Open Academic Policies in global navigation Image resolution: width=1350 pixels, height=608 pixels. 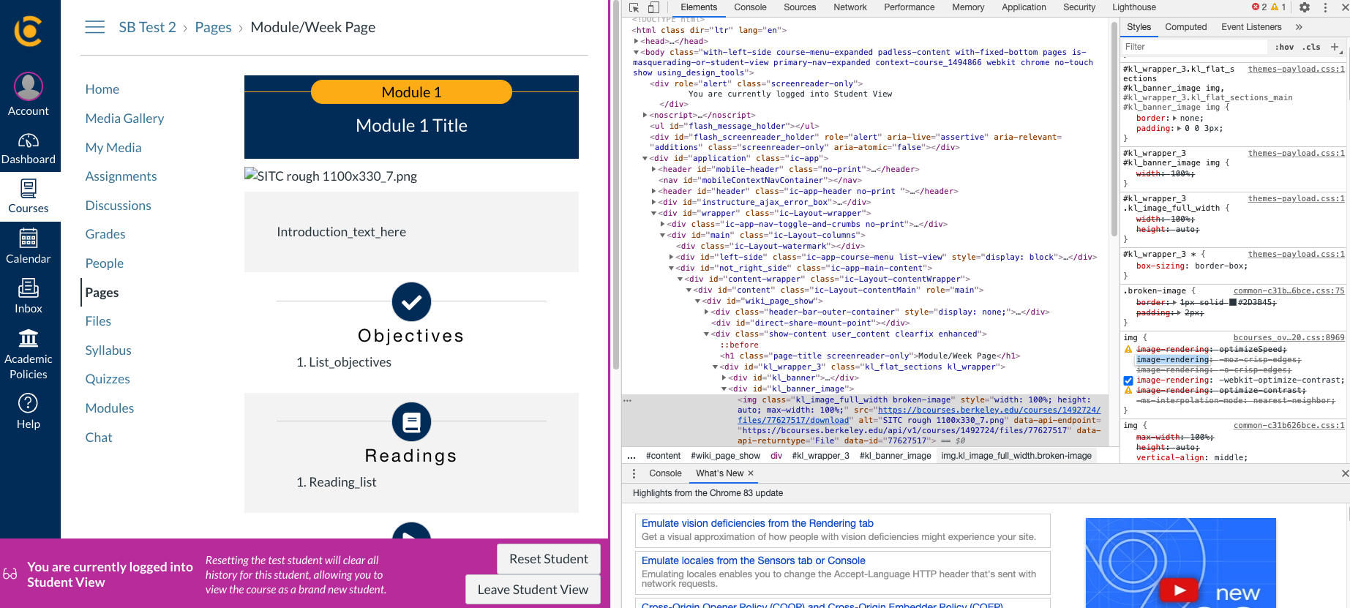pyautogui.click(x=29, y=354)
